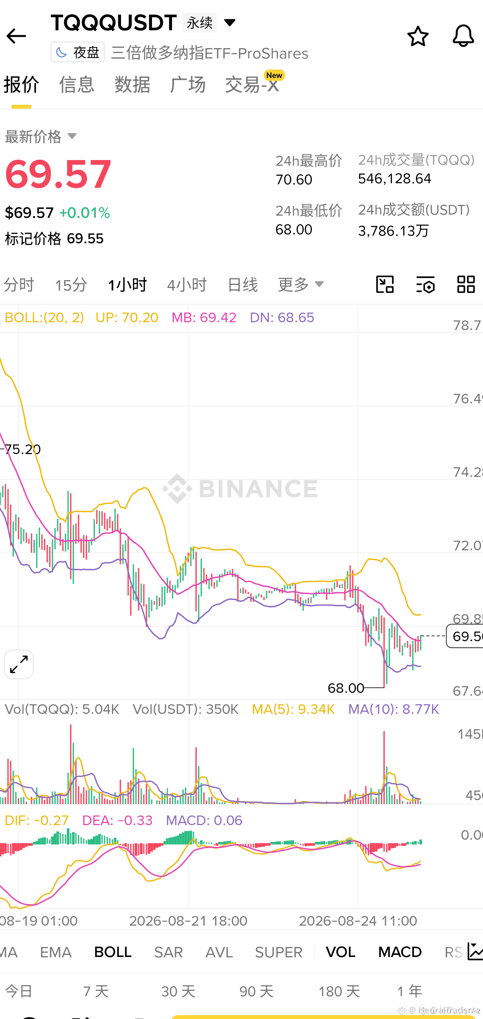Toggle the VOL sub-indicator
Screen dimensions: 483x1019
(x=340, y=952)
